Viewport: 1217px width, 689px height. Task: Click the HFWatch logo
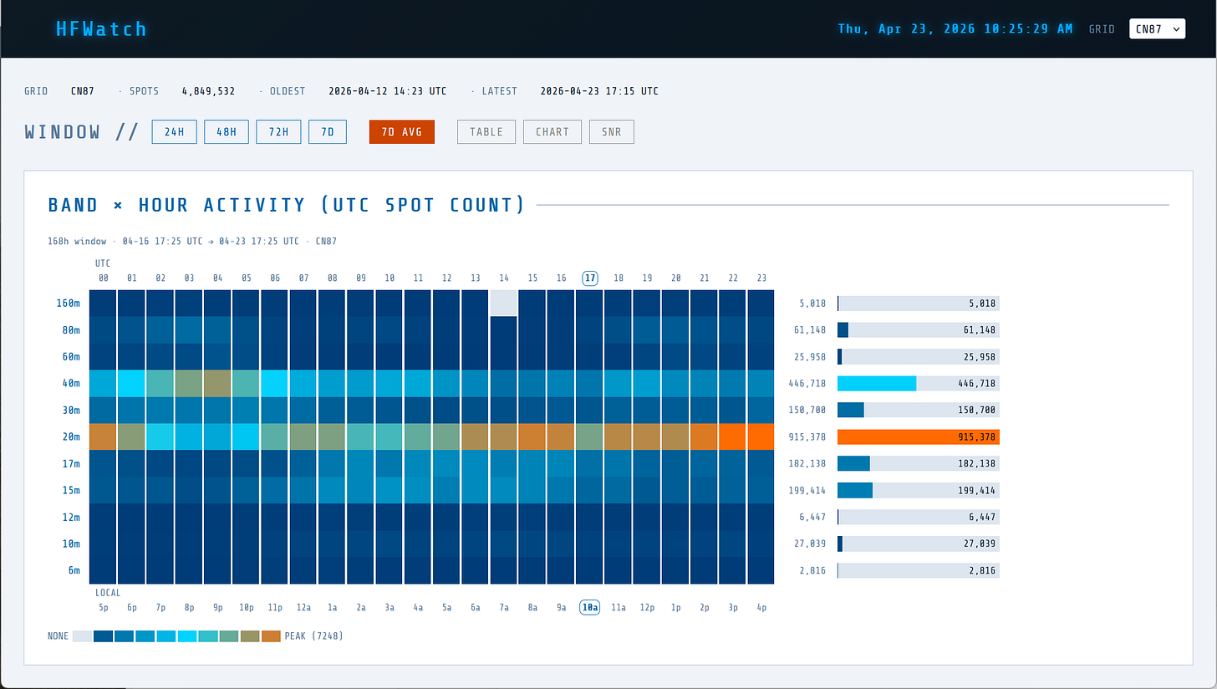click(100, 28)
